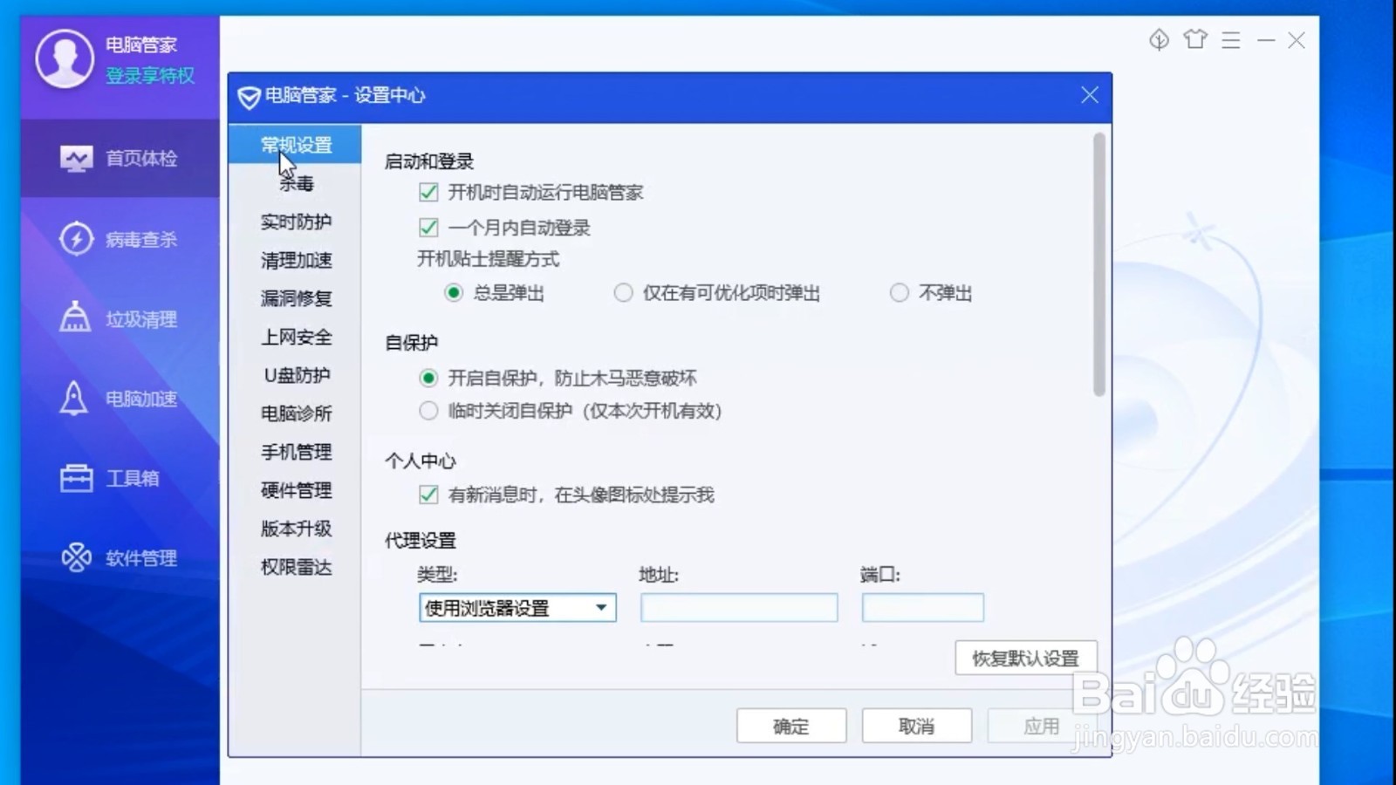Click the skin shirt icon in title bar
The width and height of the screenshot is (1396, 785).
pos(1195,39)
